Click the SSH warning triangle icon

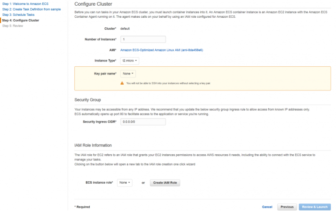(122, 83)
